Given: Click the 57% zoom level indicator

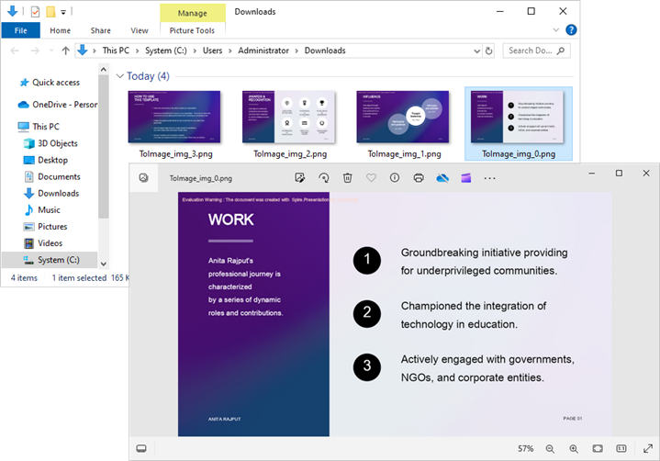Looking at the screenshot, I should pyautogui.click(x=525, y=449).
